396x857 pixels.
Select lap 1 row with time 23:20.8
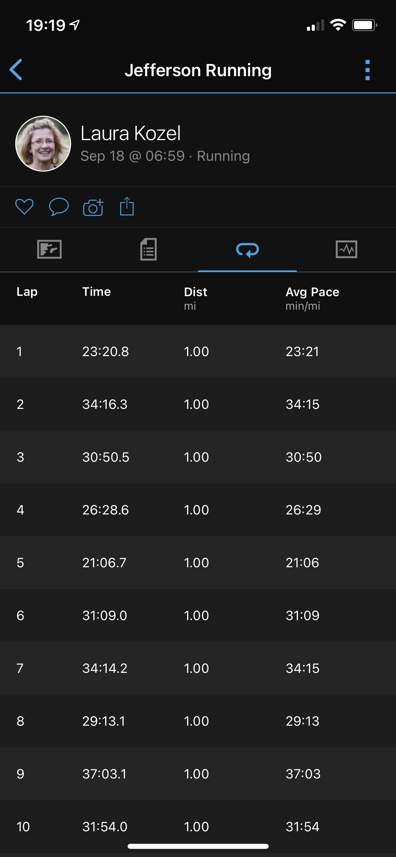click(198, 351)
